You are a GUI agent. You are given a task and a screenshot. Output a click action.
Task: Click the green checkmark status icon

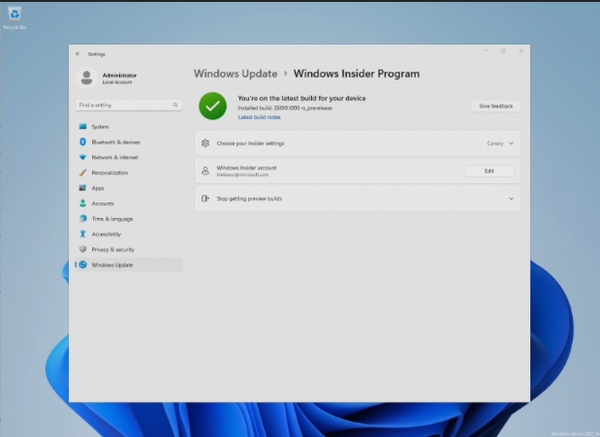point(212,106)
